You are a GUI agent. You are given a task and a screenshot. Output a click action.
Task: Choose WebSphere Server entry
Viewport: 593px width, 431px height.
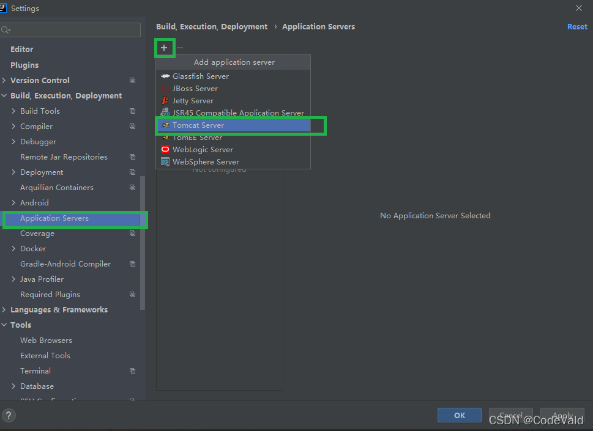point(233,161)
